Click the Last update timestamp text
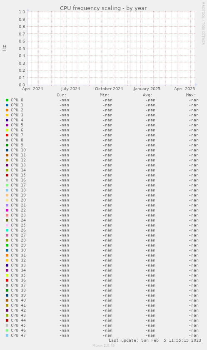207x350 pixels. (155, 340)
